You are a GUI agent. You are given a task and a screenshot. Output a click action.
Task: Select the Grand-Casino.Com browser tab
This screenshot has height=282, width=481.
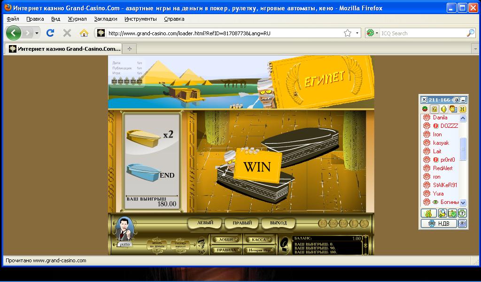click(x=63, y=48)
